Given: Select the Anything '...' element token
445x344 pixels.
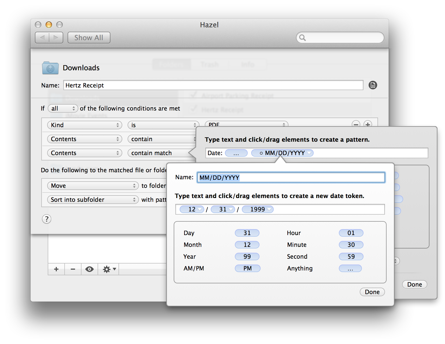Looking at the screenshot, I should tap(350, 268).
